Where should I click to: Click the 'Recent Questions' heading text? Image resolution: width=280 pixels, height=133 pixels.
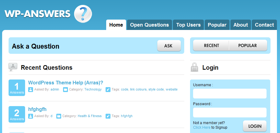click(47, 68)
